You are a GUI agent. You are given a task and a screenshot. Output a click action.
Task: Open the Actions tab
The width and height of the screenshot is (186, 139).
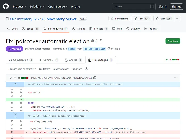click(79, 29)
